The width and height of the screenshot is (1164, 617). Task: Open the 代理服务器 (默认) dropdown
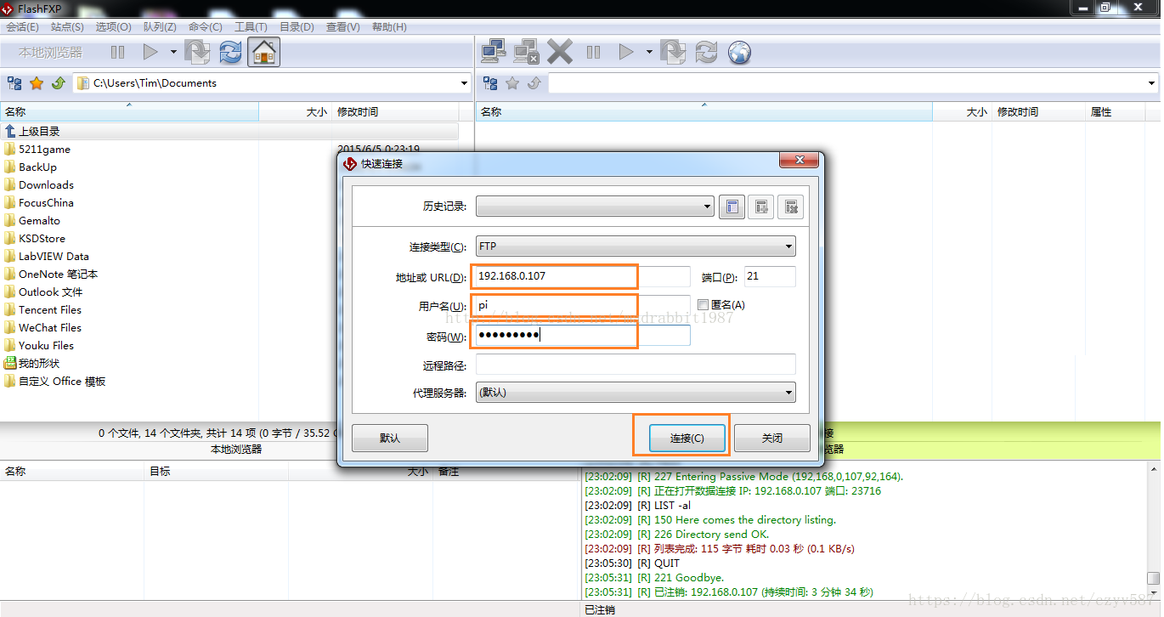pyautogui.click(x=636, y=393)
